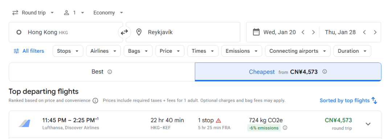Click the round trip arrows icon

click(15, 13)
